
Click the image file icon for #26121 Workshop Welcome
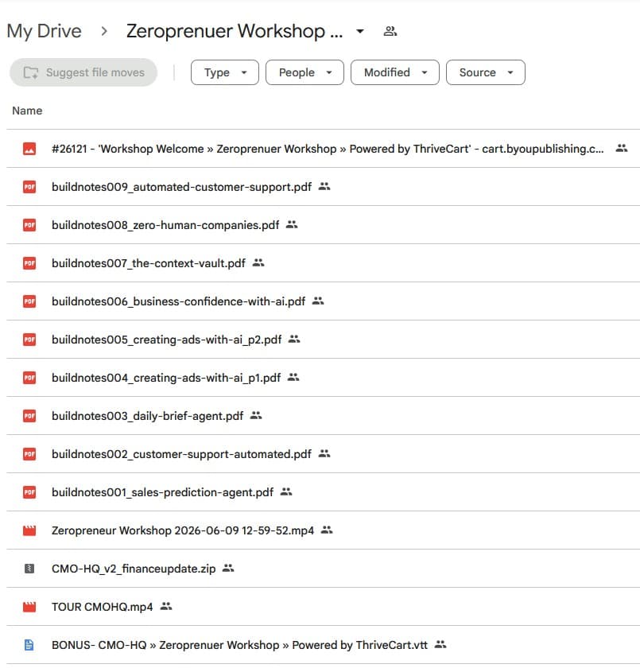[29, 149]
